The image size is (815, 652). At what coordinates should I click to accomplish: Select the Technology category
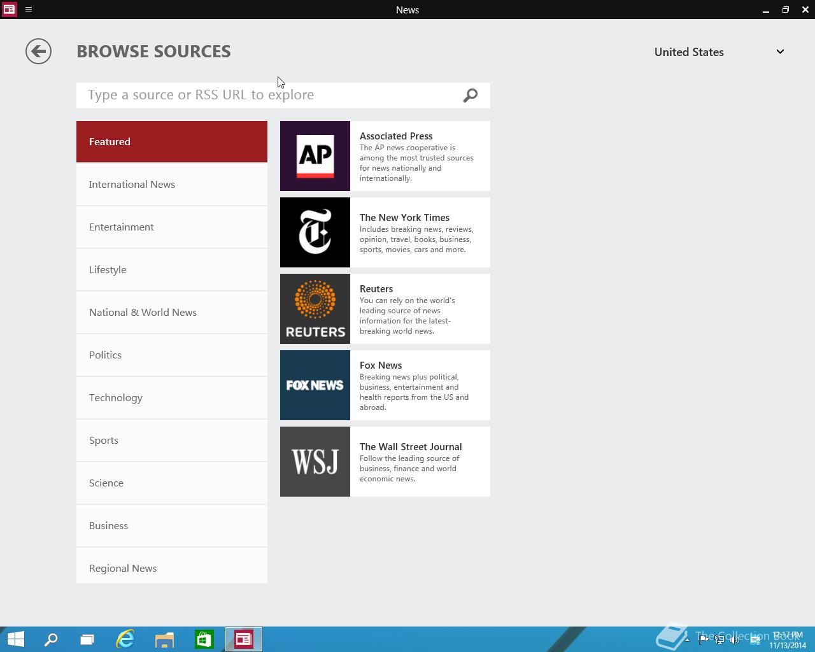click(x=172, y=398)
